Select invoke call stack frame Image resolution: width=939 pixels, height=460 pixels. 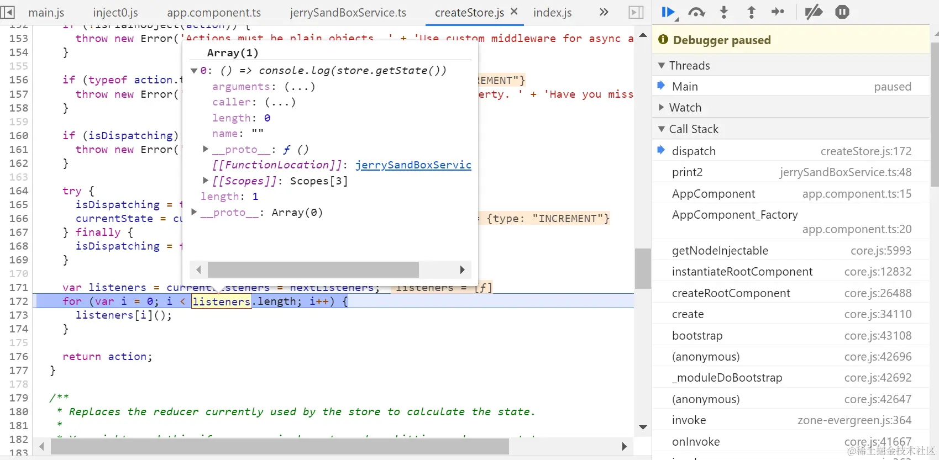[x=791, y=420]
